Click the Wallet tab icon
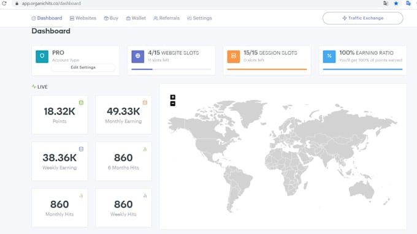Screen dimensions: 417x234 [128, 18]
